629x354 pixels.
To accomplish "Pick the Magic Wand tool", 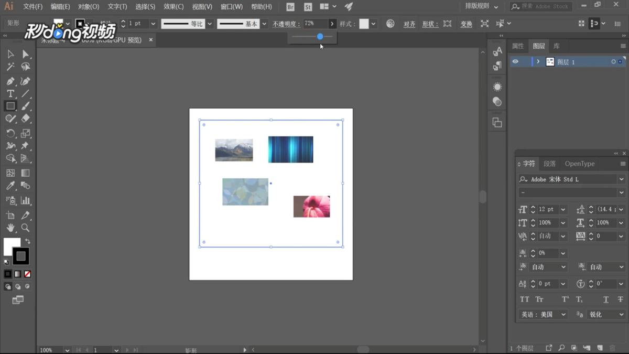I will pos(10,67).
